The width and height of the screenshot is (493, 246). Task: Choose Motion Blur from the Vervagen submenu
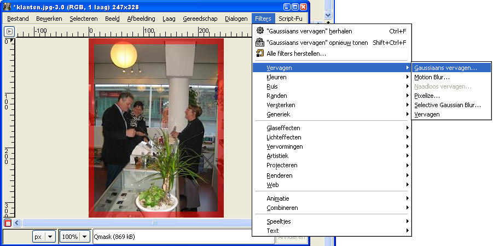click(x=432, y=77)
